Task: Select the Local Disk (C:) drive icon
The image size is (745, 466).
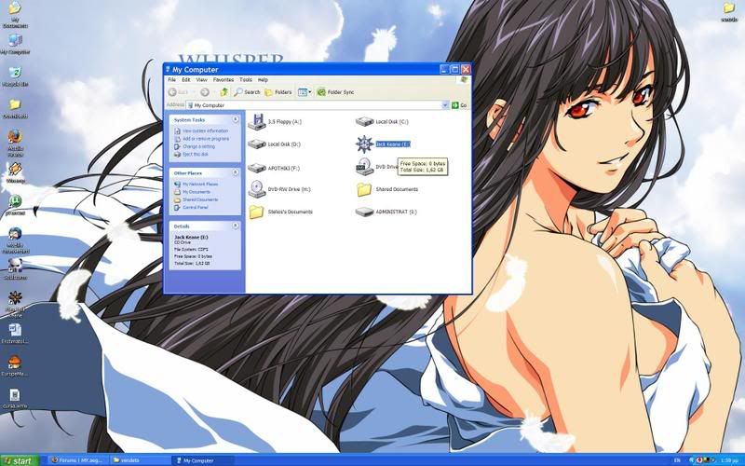Action: [x=364, y=122]
